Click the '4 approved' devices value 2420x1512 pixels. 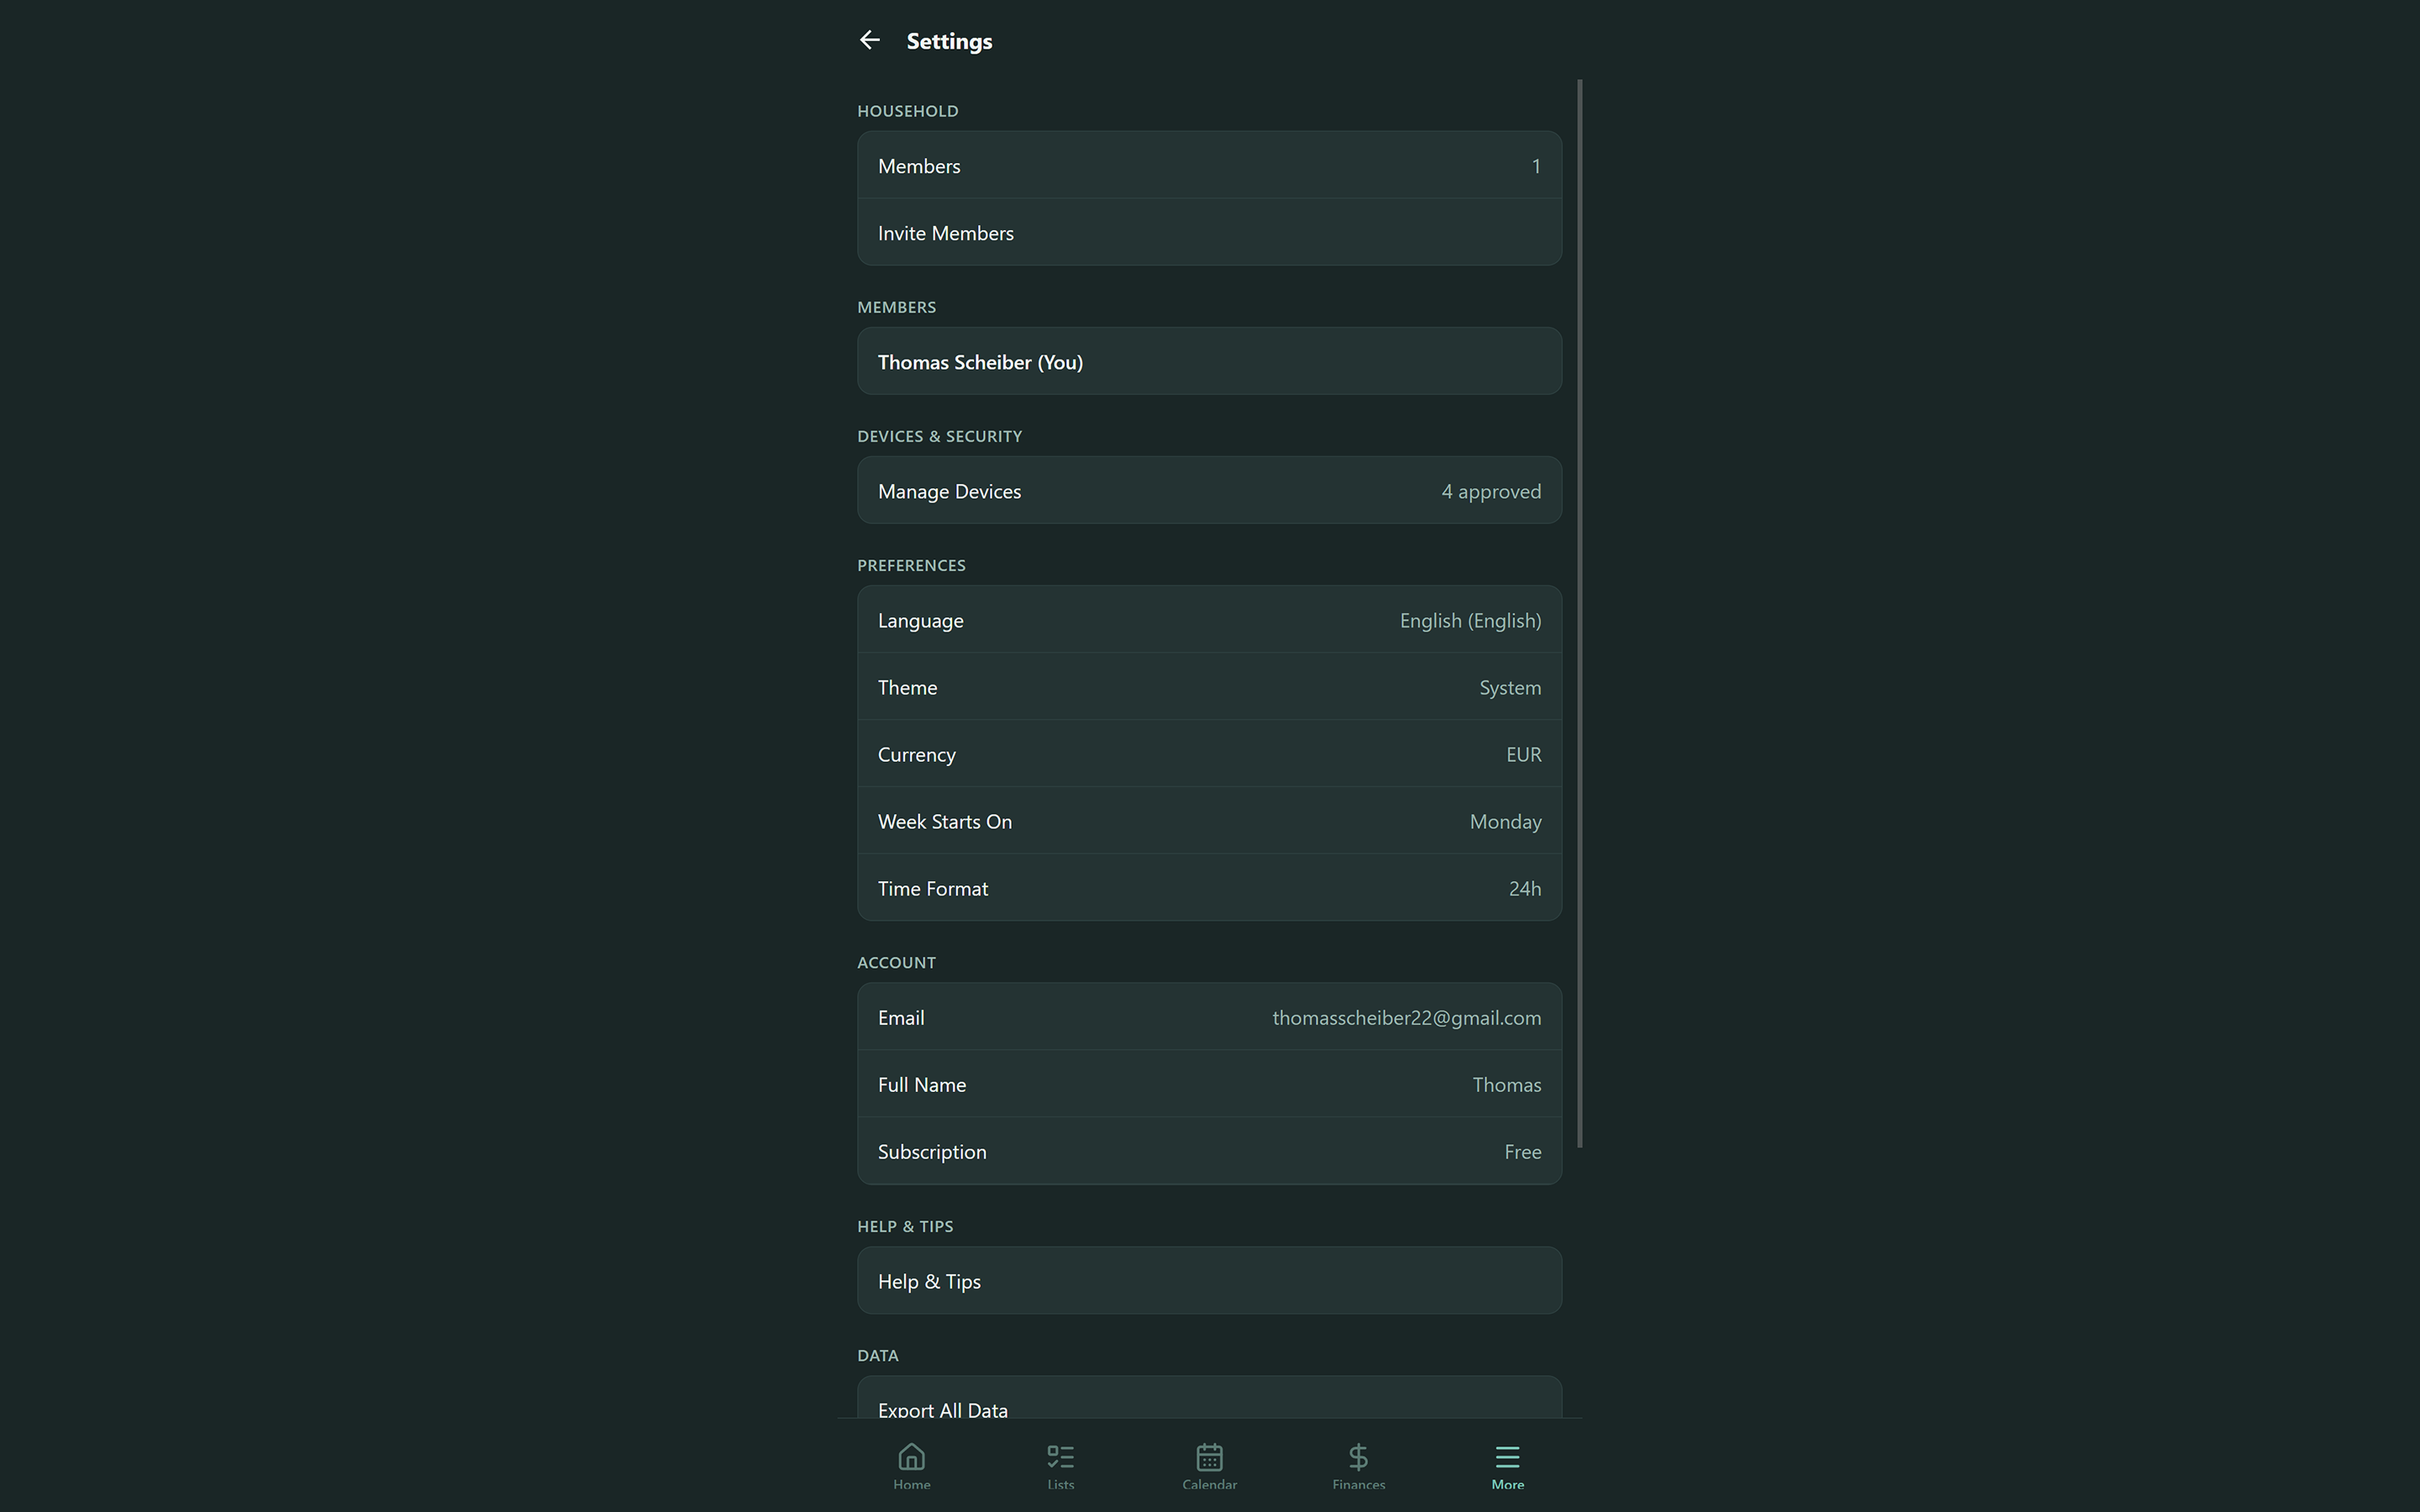coord(1491,491)
